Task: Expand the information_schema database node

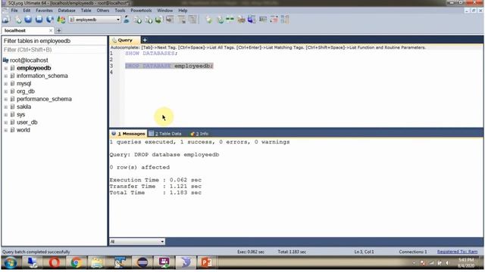Action: (5, 76)
